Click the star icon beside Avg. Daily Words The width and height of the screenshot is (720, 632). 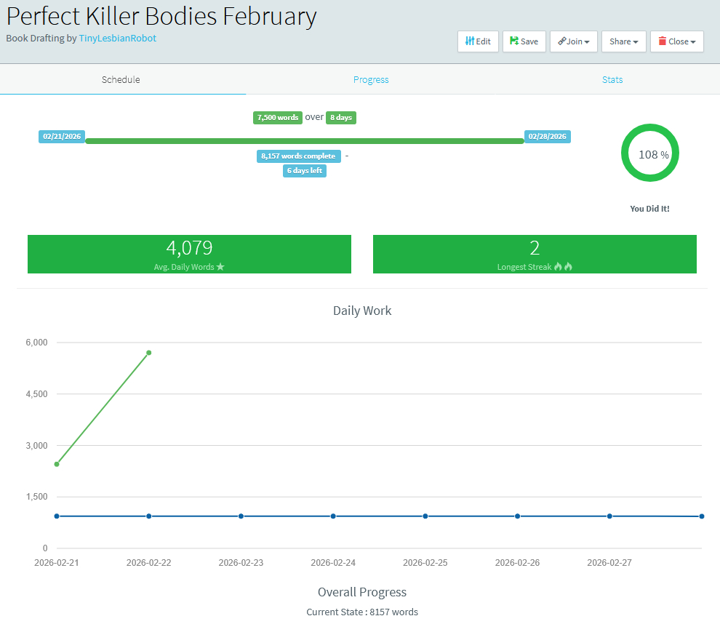[220, 267]
